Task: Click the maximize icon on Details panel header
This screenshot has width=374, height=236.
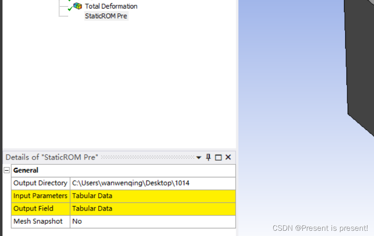Action: coord(218,157)
